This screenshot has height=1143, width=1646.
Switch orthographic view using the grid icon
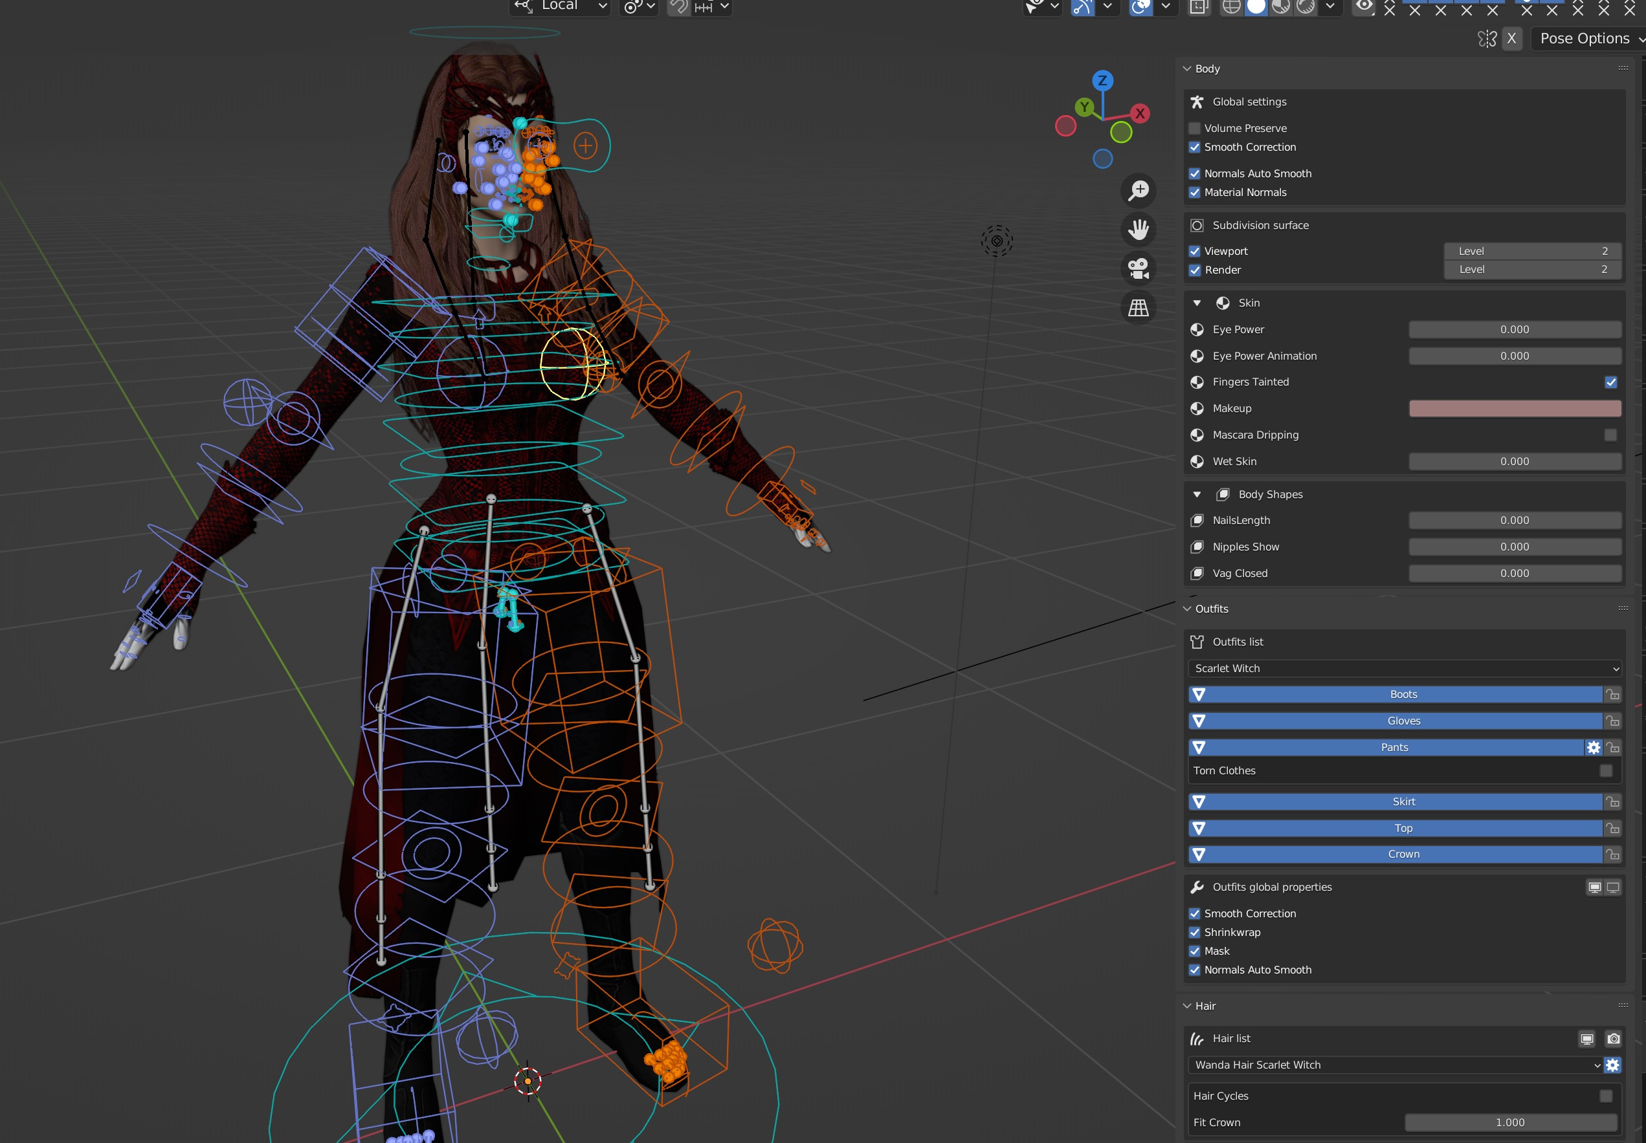tap(1138, 308)
